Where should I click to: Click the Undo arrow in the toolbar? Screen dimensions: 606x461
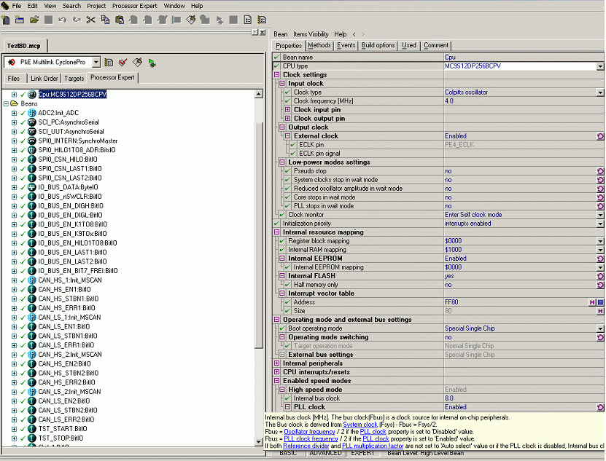62,20
